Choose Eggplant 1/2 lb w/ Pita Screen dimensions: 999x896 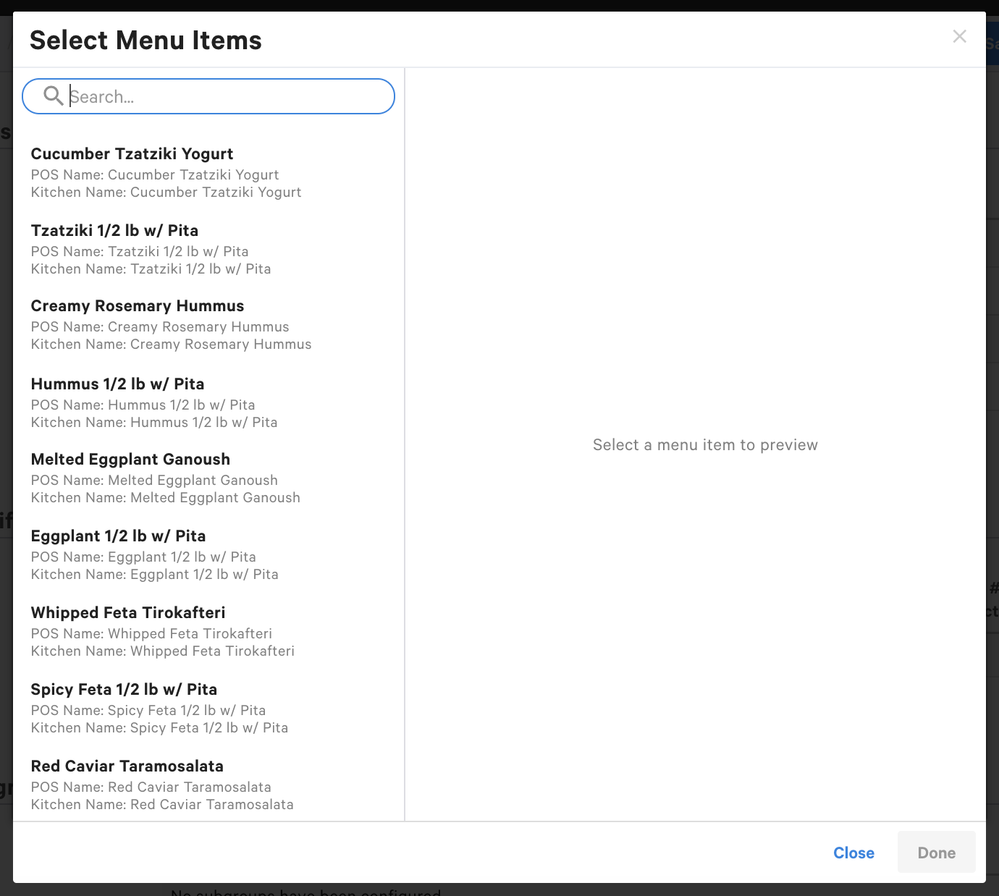coord(118,536)
